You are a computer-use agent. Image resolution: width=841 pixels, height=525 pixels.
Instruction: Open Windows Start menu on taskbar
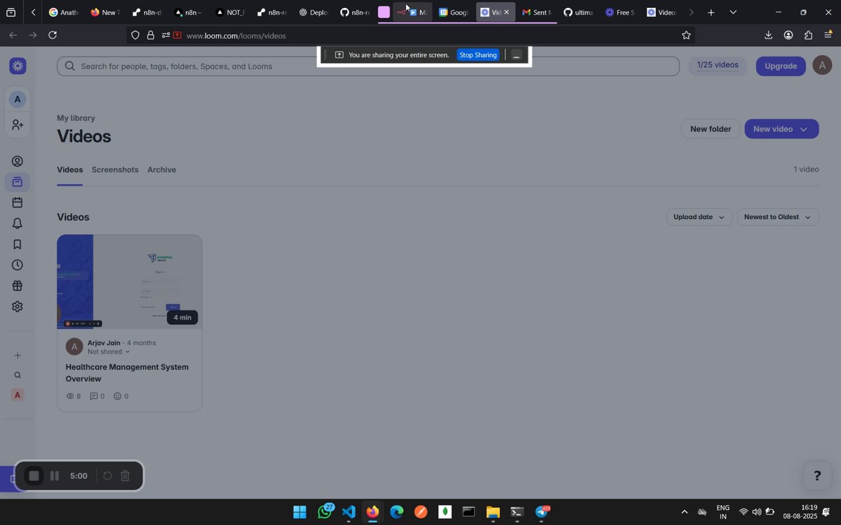coord(300,512)
